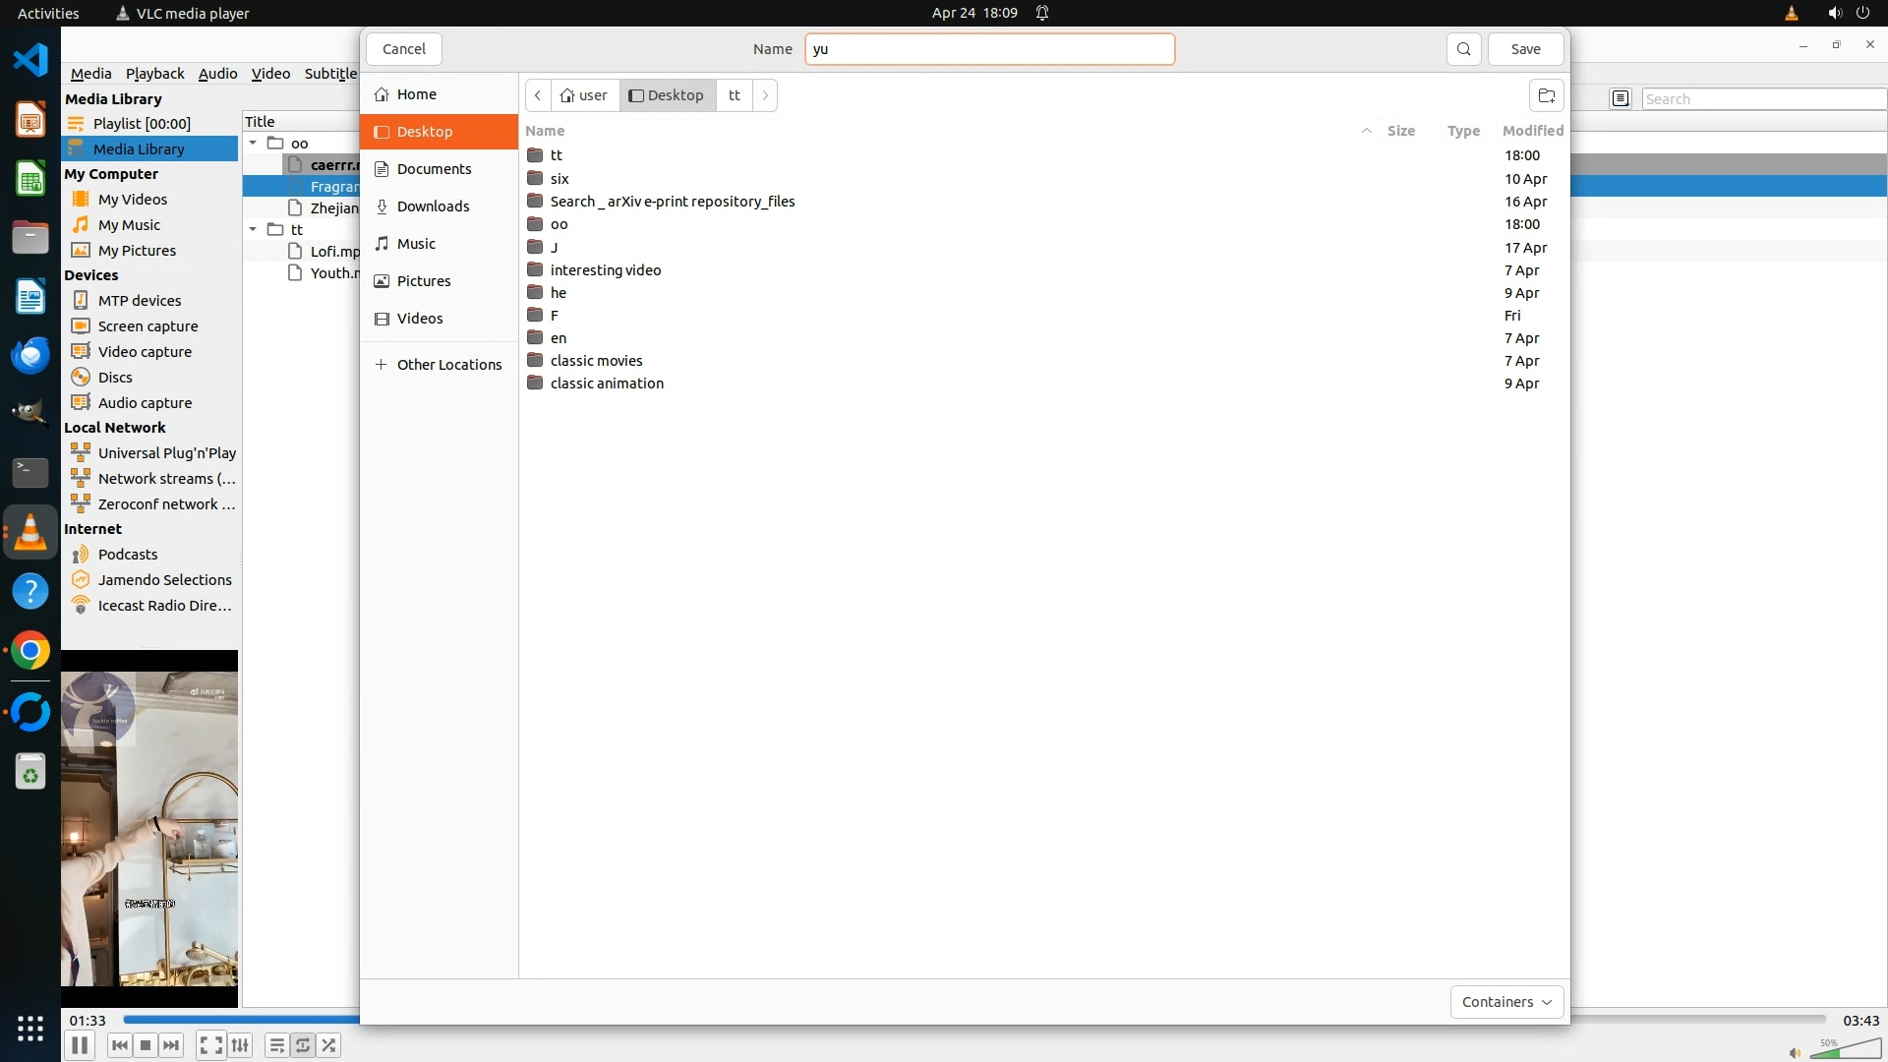Image resolution: width=1888 pixels, height=1062 pixels.
Task: Collapse the oo folder in playlist tree
Action: 253,144
